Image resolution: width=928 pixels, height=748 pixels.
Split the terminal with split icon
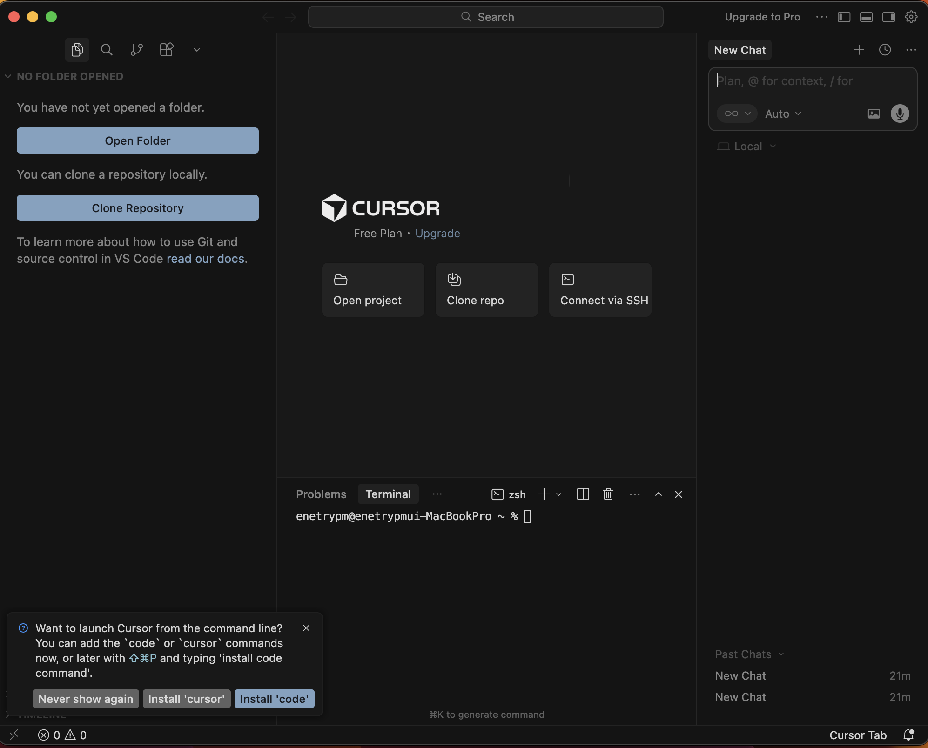coord(583,494)
